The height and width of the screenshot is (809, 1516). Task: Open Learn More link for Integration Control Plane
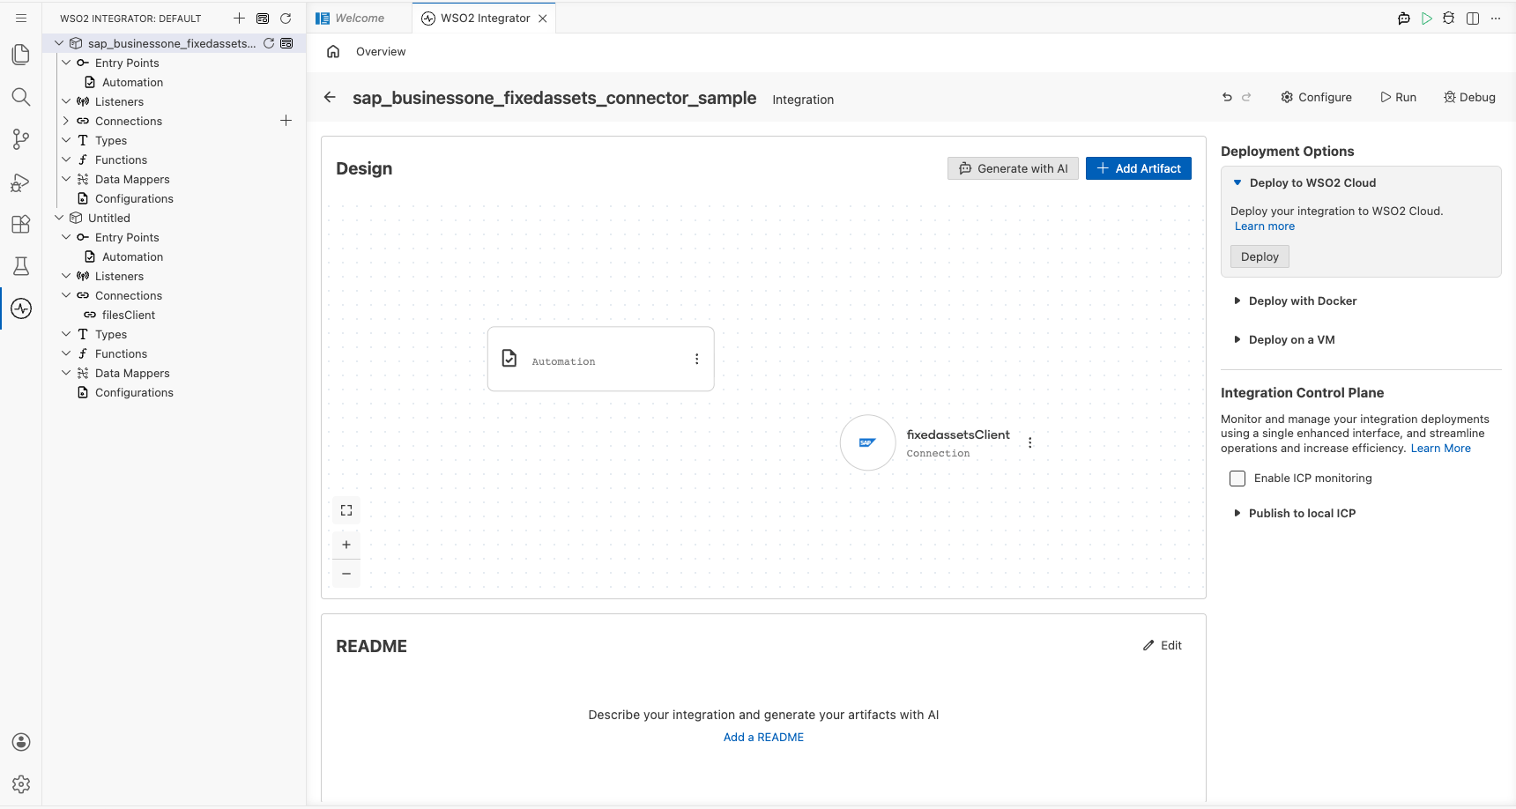point(1441,449)
